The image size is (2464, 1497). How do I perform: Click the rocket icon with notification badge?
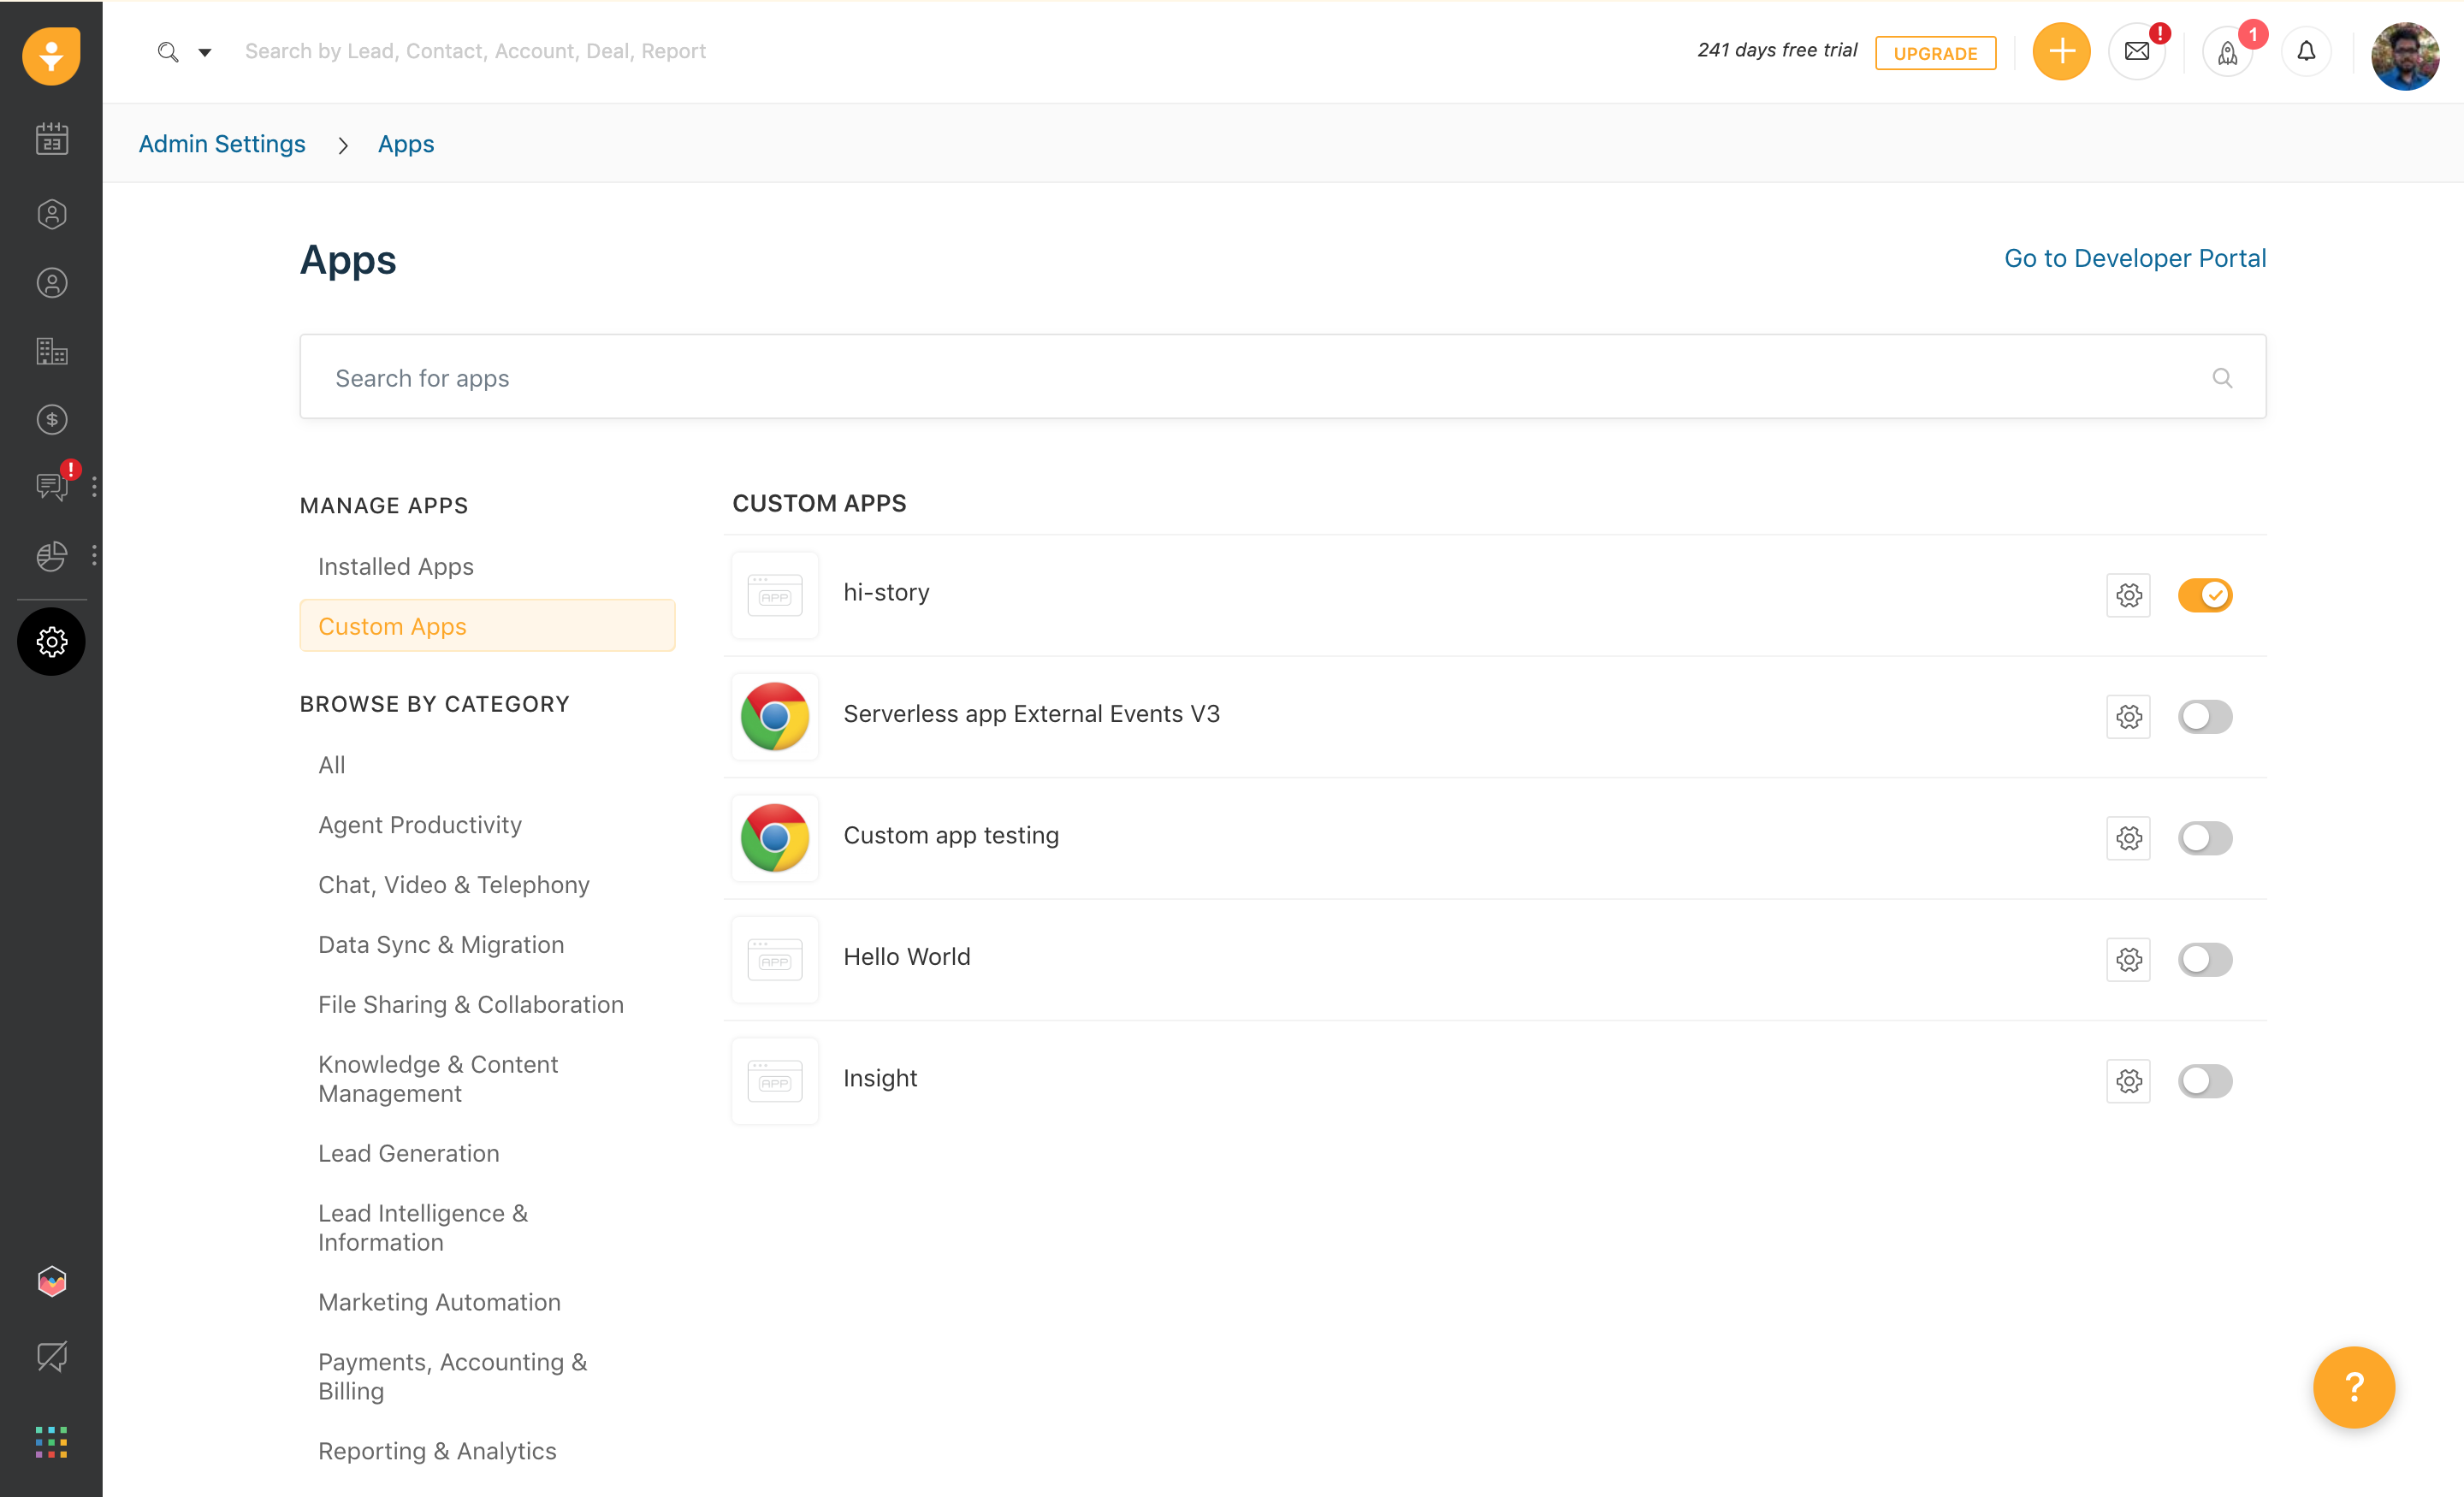pos(2227,52)
